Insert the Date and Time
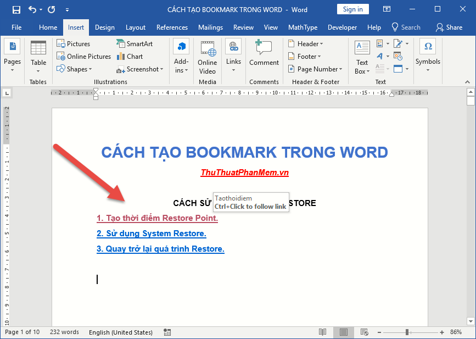 [398, 56]
